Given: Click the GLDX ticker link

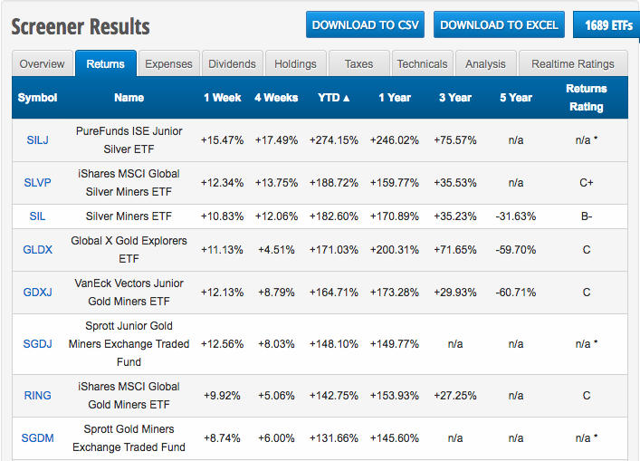Looking at the screenshot, I should click(37, 250).
